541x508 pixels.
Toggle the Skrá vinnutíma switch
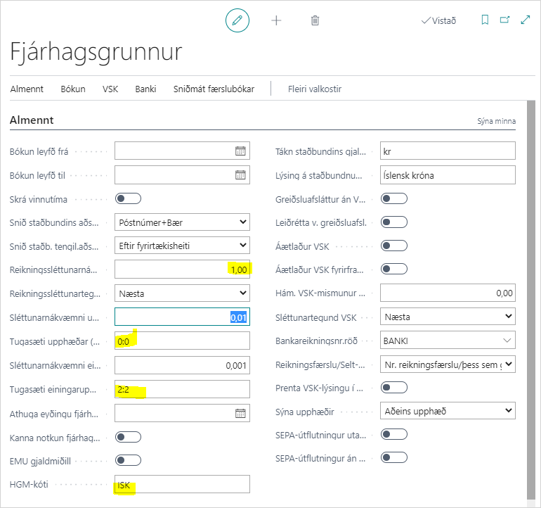[x=128, y=199]
